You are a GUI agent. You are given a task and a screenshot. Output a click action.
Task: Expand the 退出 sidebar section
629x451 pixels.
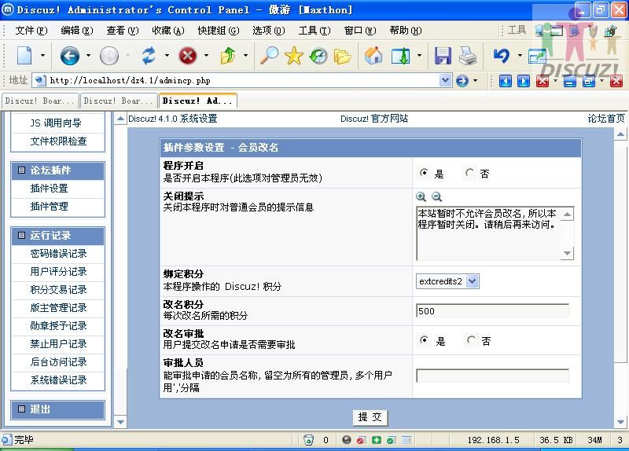tap(22, 409)
